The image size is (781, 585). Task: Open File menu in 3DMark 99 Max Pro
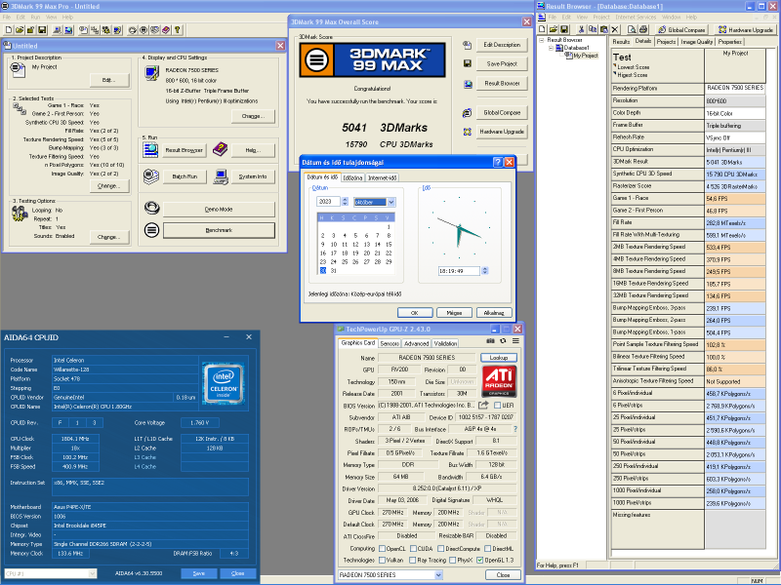7,17
